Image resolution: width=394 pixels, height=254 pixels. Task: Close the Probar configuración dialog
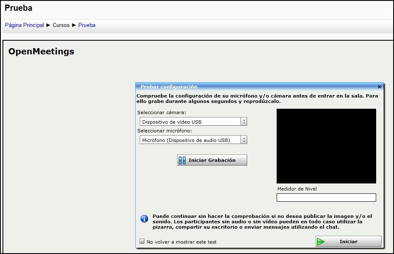pyautogui.click(x=379, y=87)
